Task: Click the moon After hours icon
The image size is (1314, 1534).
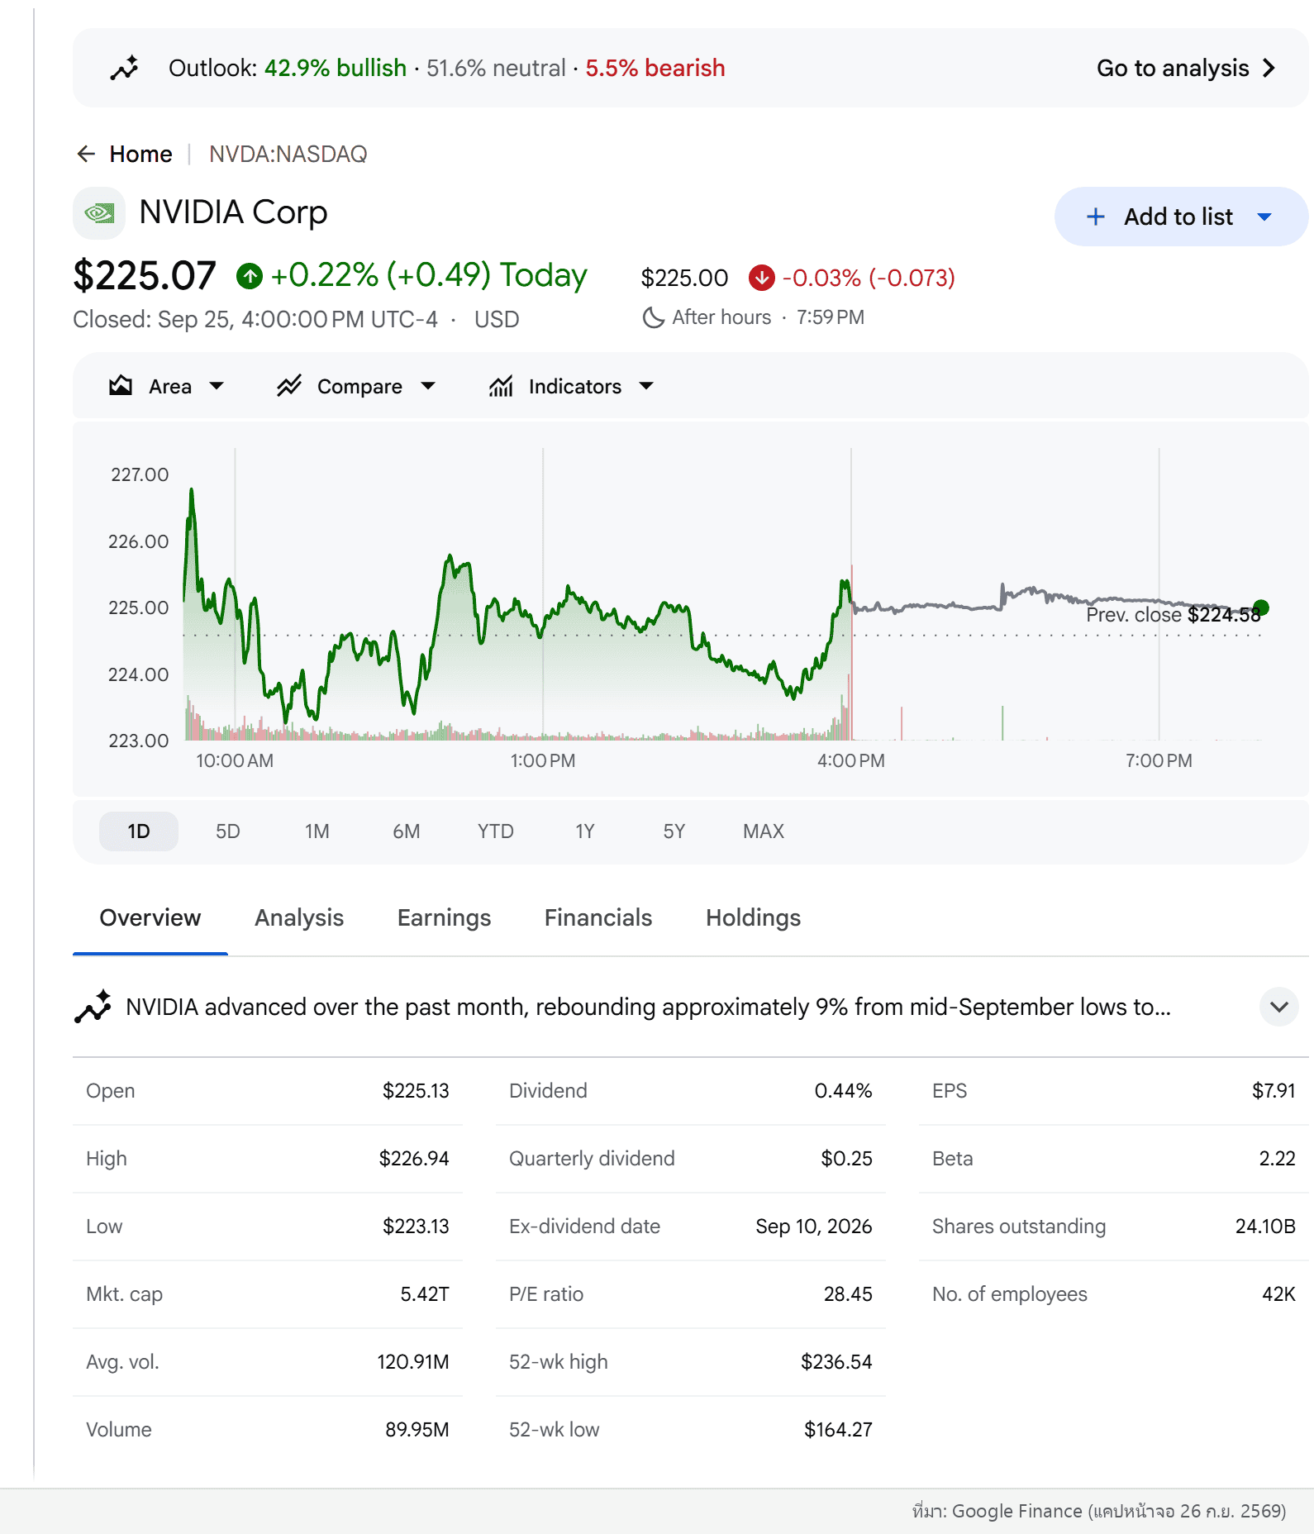Action: click(654, 317)
